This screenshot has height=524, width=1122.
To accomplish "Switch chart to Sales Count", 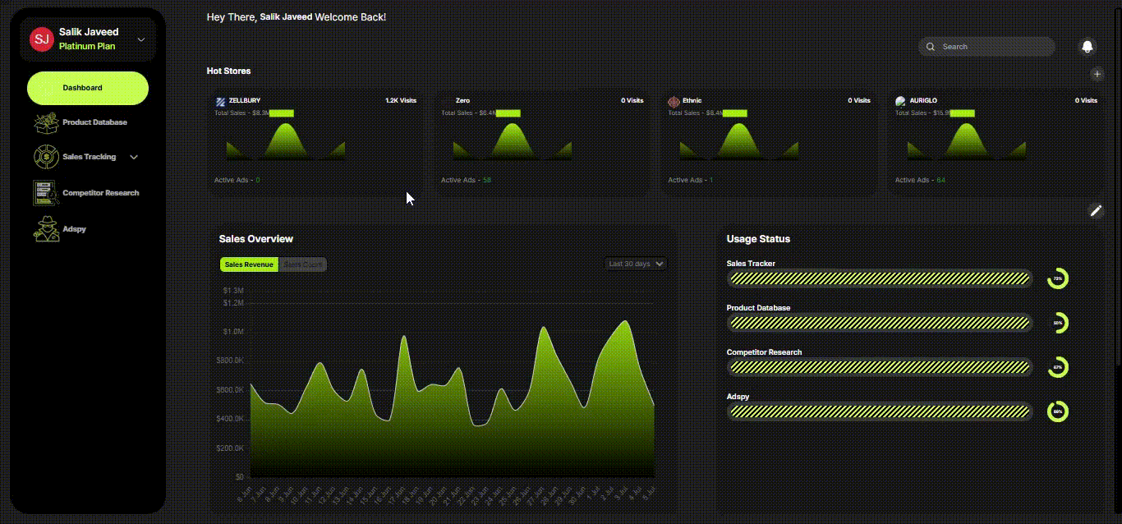I will [303, 264].
